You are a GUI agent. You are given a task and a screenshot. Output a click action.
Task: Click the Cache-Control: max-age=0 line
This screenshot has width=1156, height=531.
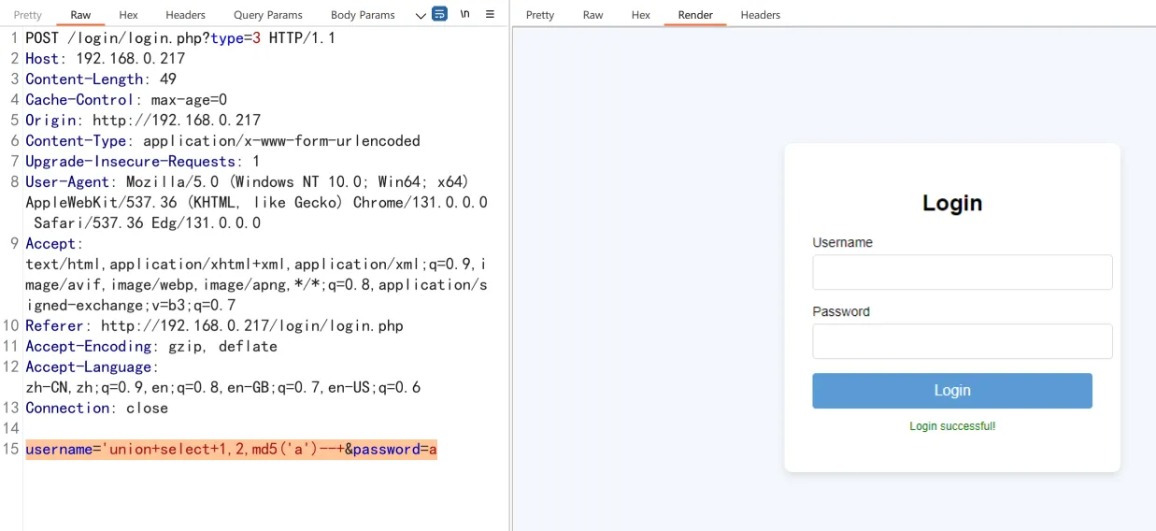tap(126, 100)
